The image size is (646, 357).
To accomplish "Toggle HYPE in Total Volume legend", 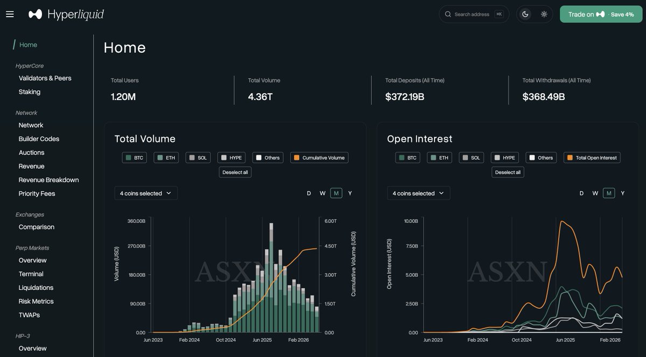I will 231,158.
